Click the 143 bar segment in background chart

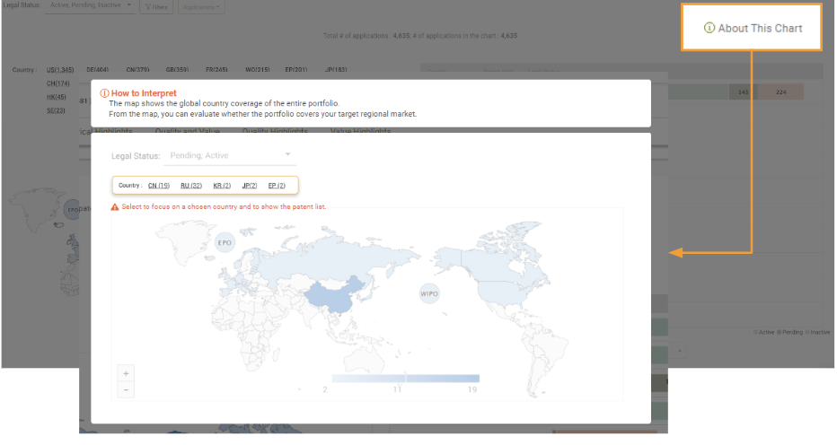point(743,92)
